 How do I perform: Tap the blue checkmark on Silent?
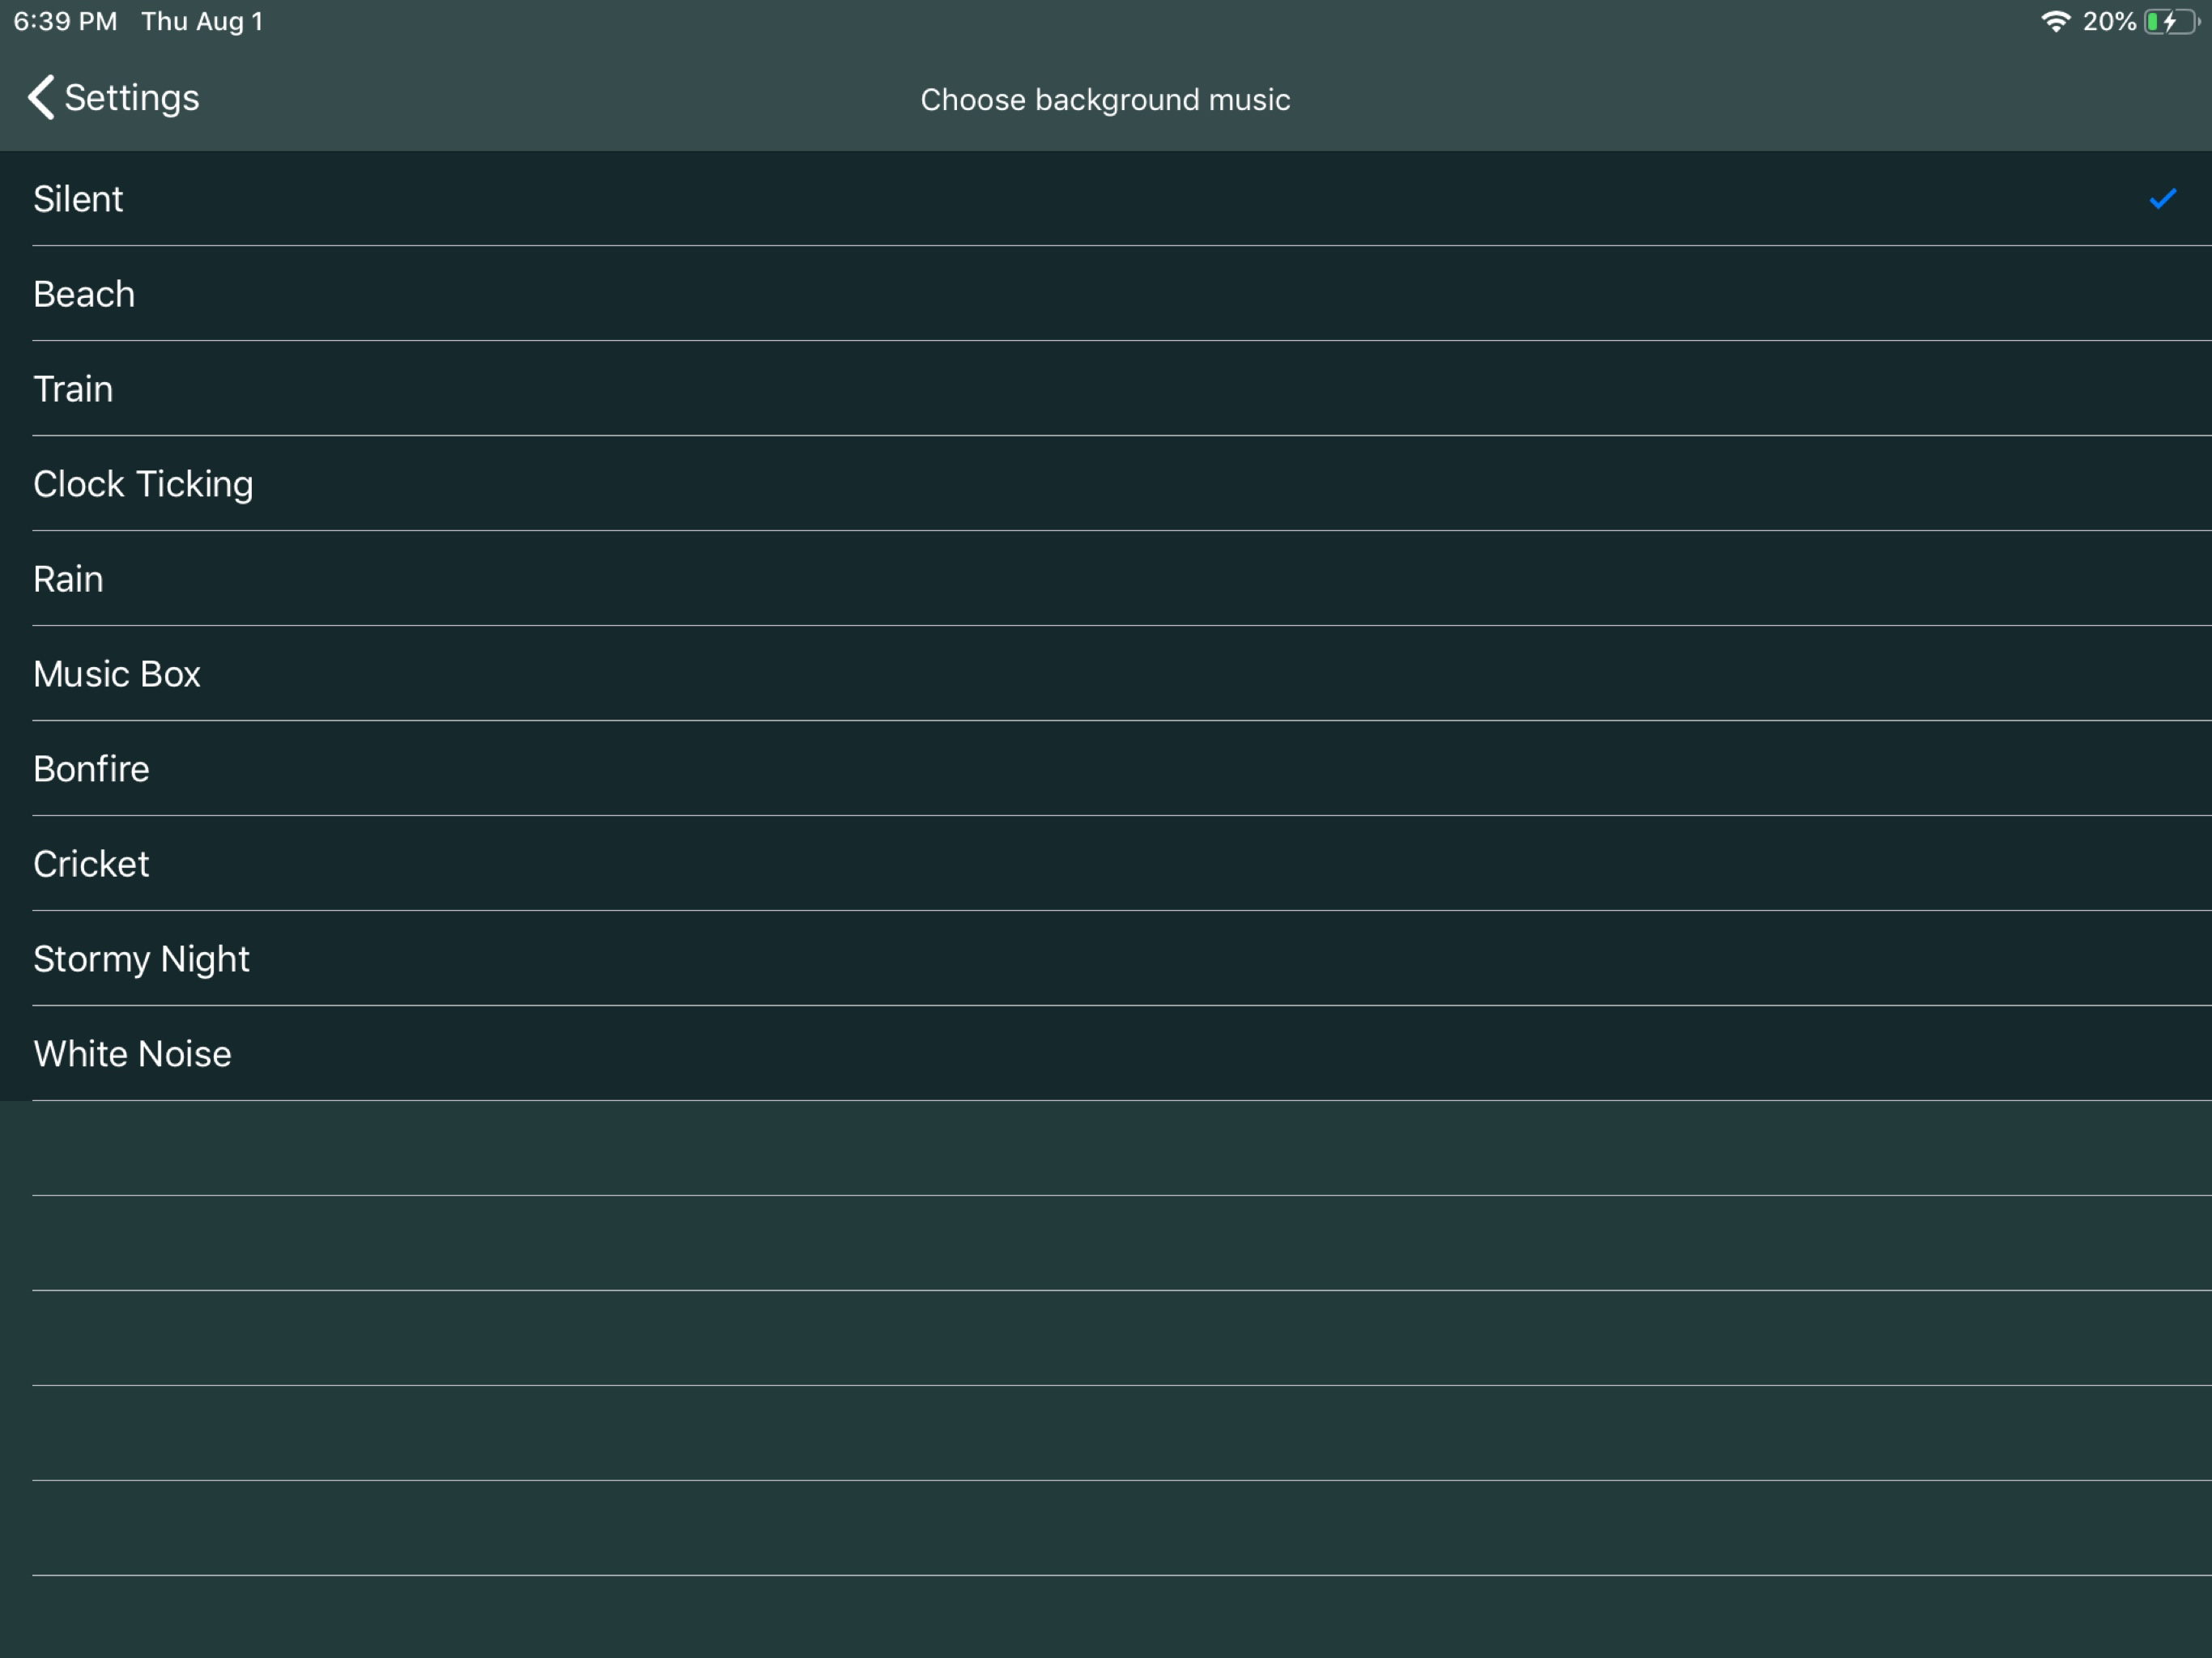(2162, 199)
